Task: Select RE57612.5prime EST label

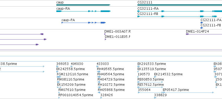Action: (151, 85)
